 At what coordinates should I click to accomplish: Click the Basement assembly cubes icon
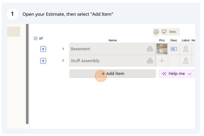point(150,49)
